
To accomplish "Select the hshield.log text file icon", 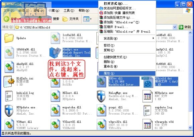I will tap(9, 96).
